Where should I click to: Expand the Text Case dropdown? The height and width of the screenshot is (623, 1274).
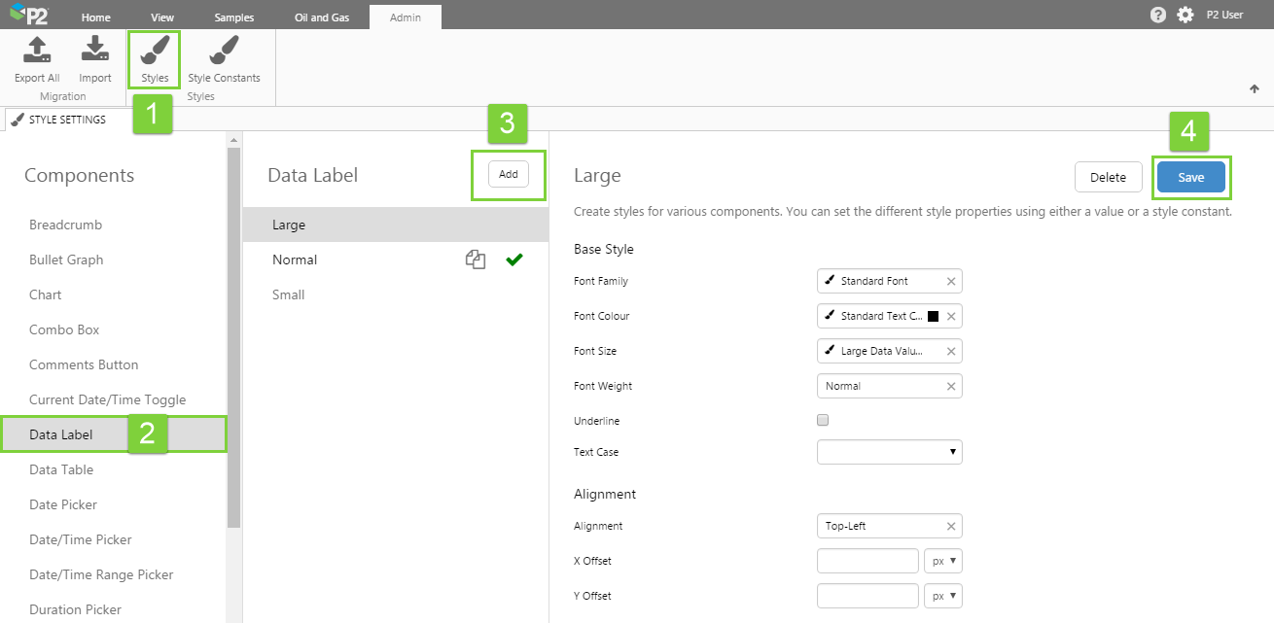tap(890, 452)
